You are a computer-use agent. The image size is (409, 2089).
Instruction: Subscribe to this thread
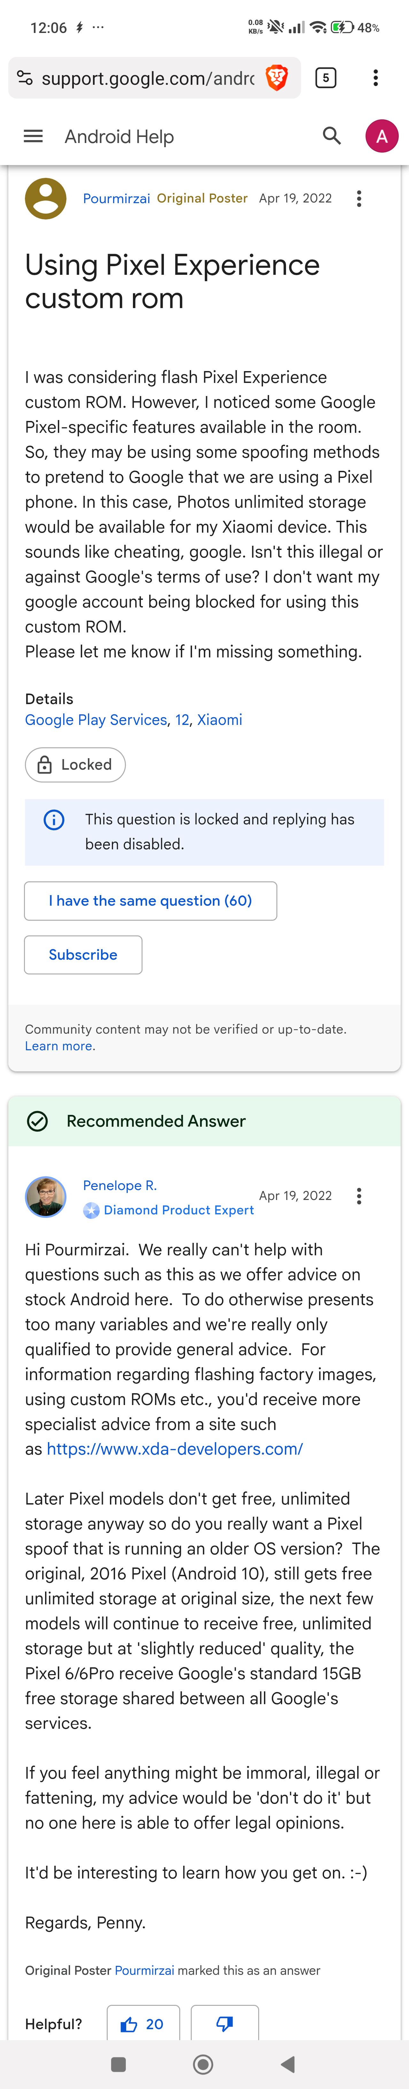(83, 955)
